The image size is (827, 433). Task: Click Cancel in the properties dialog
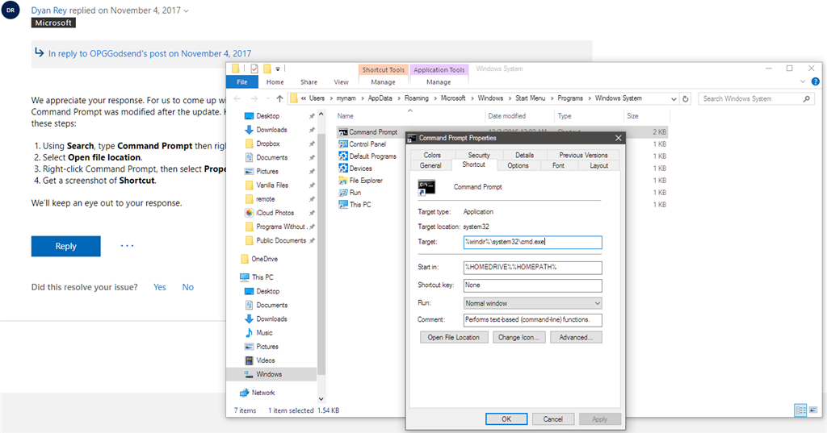tap(552, 418)
